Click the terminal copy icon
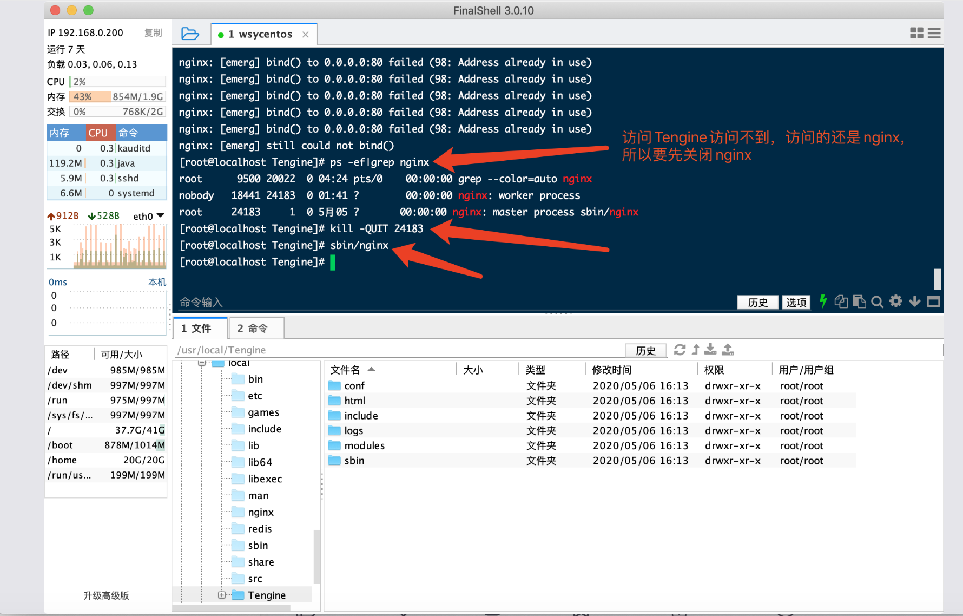The image size is (963, 616). (x=841, y=302)
